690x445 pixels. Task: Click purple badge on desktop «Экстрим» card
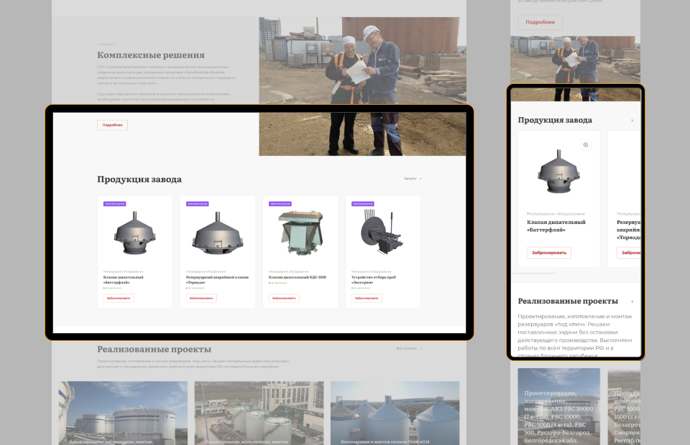(362, 204)
